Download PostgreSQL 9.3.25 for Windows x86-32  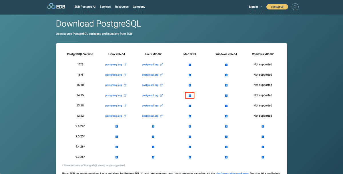coord(263,157)
